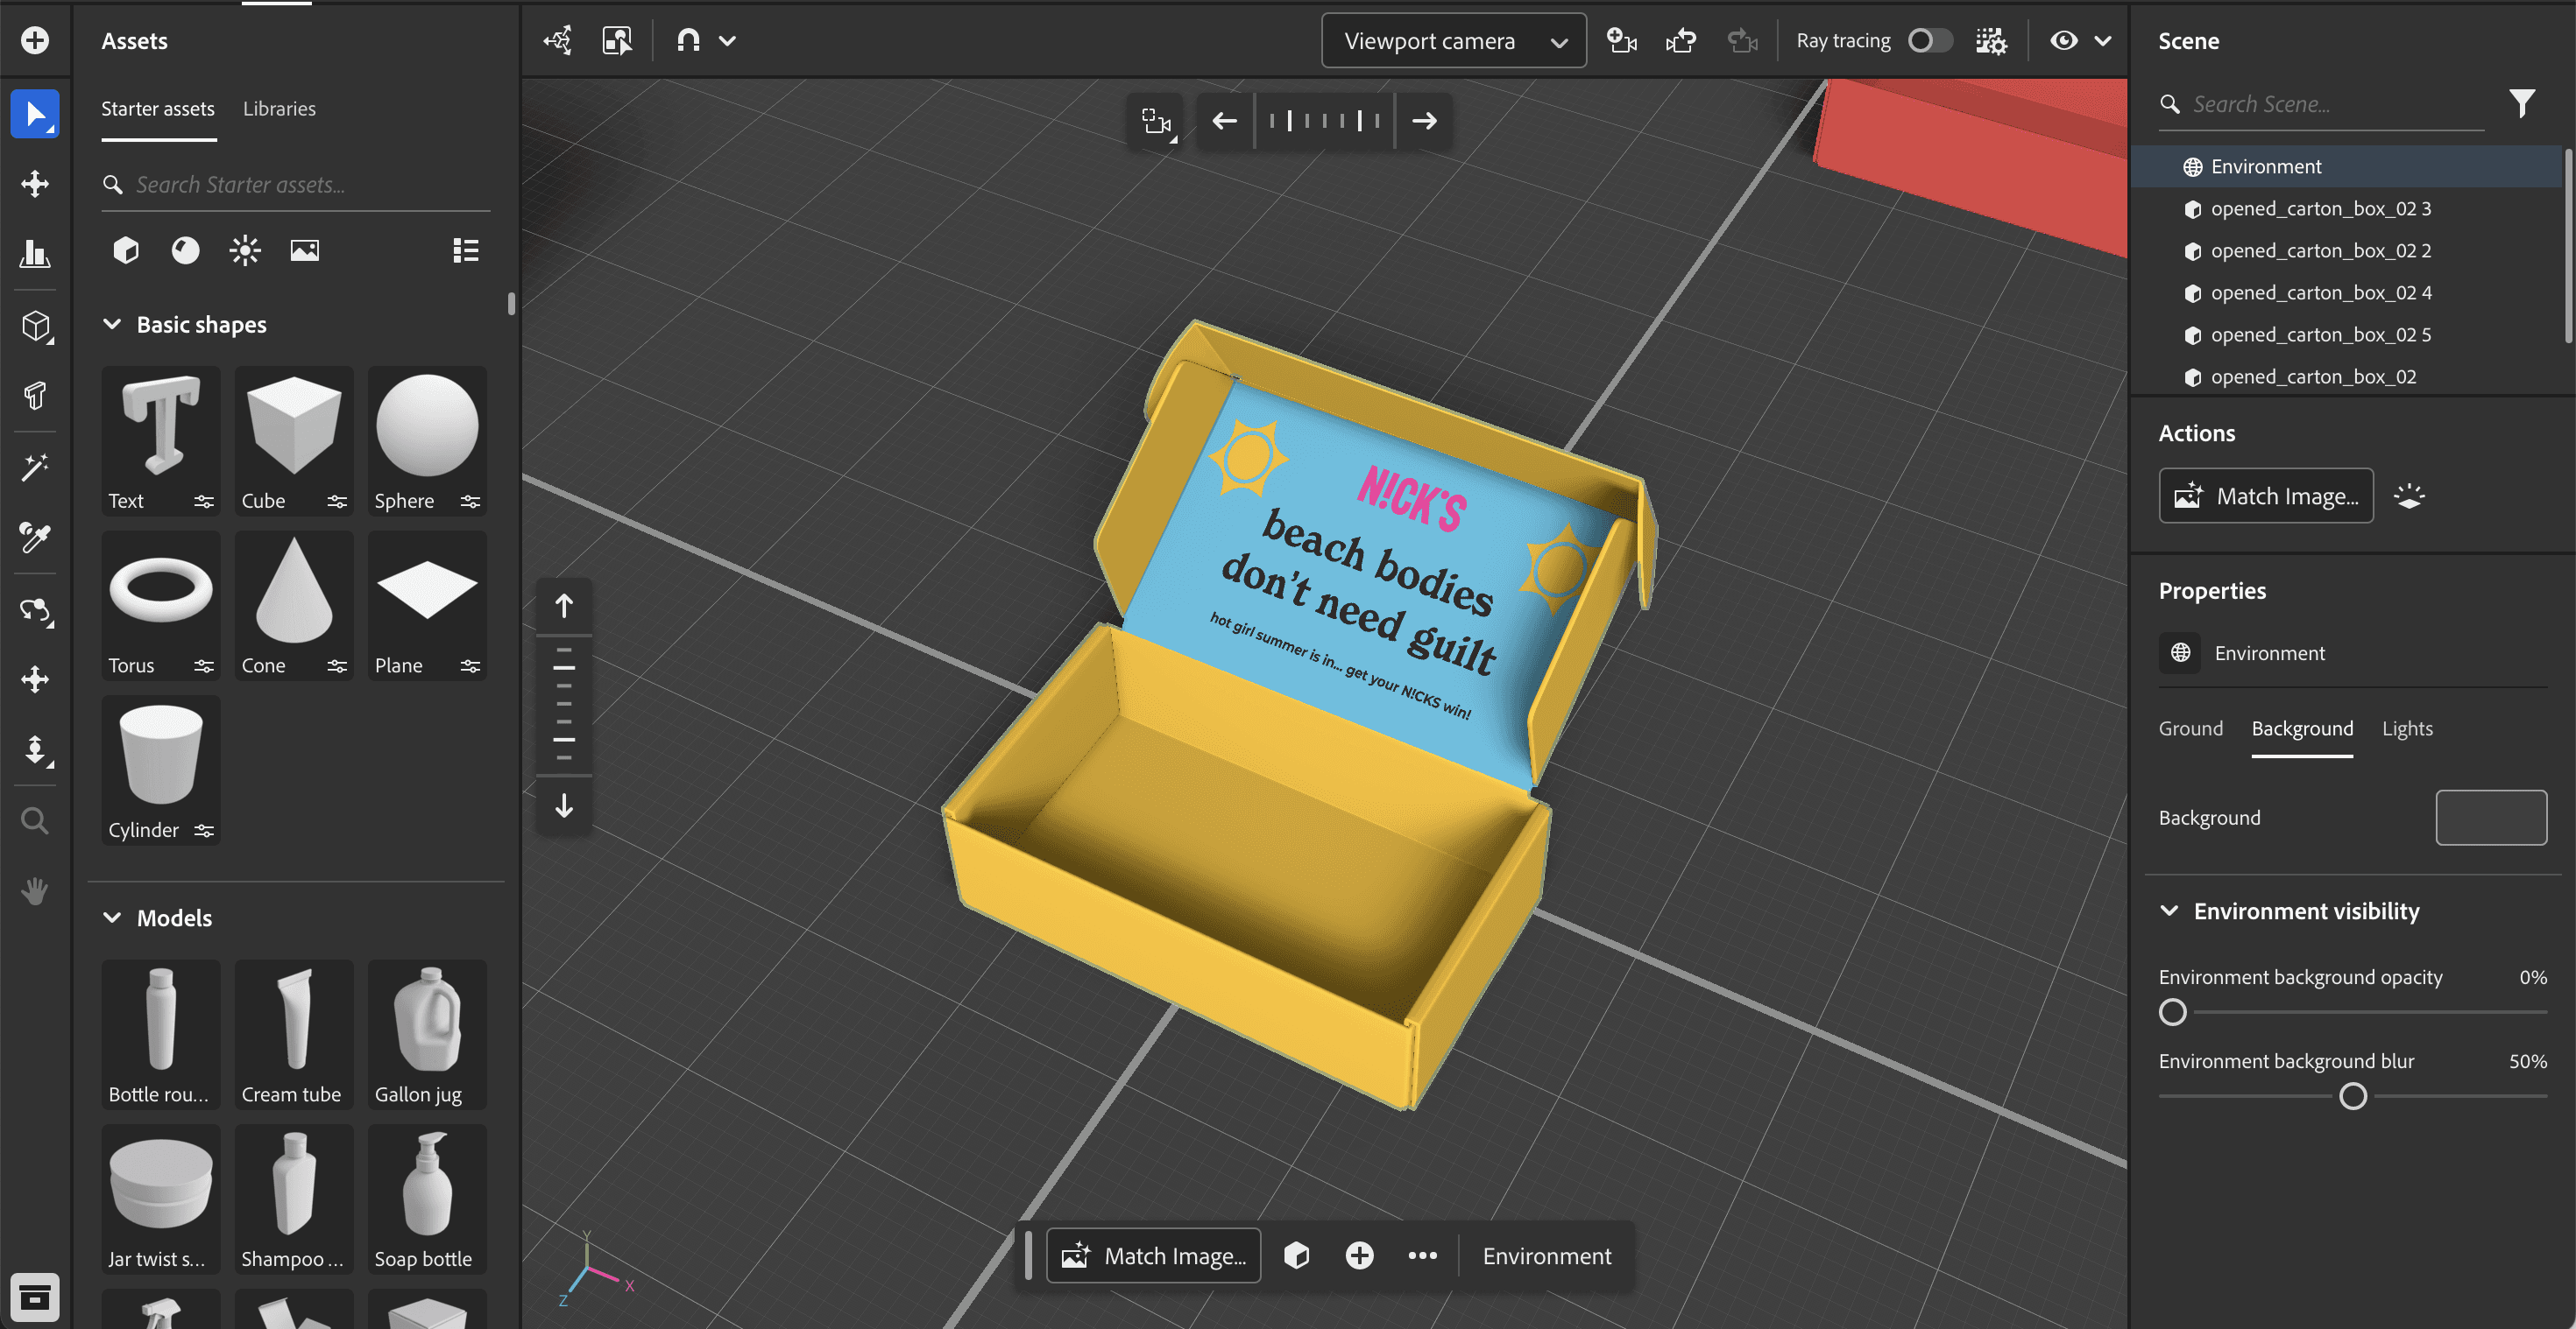Filter starter assets by materials sphere icon
Screen dimensions: 2576x1329
(x=185, y=250)
